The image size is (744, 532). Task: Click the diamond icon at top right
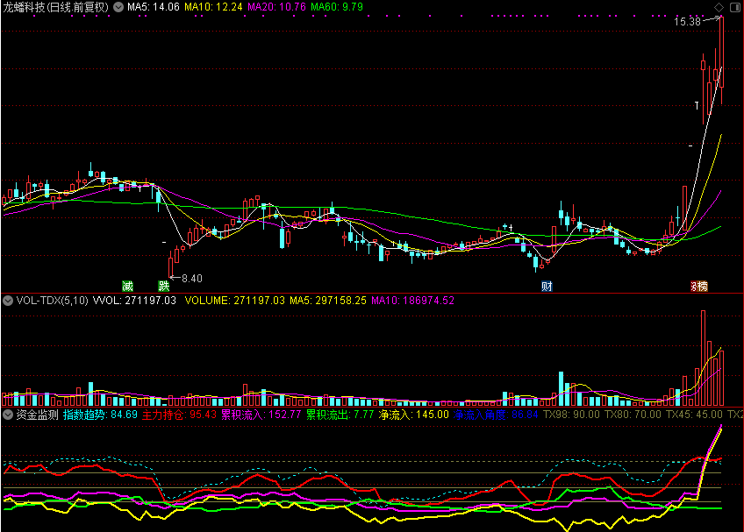click(x=719, y=7)
